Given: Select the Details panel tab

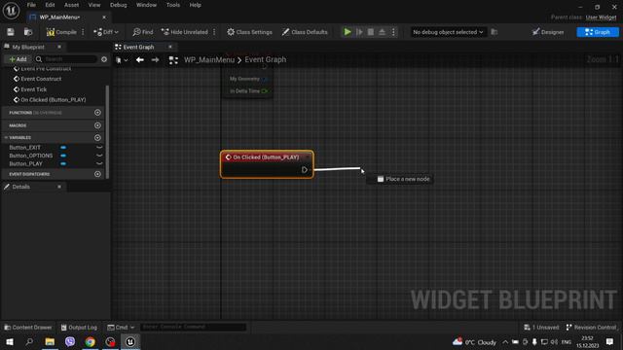Looking at the screenshot, I should tap(20, 187).
